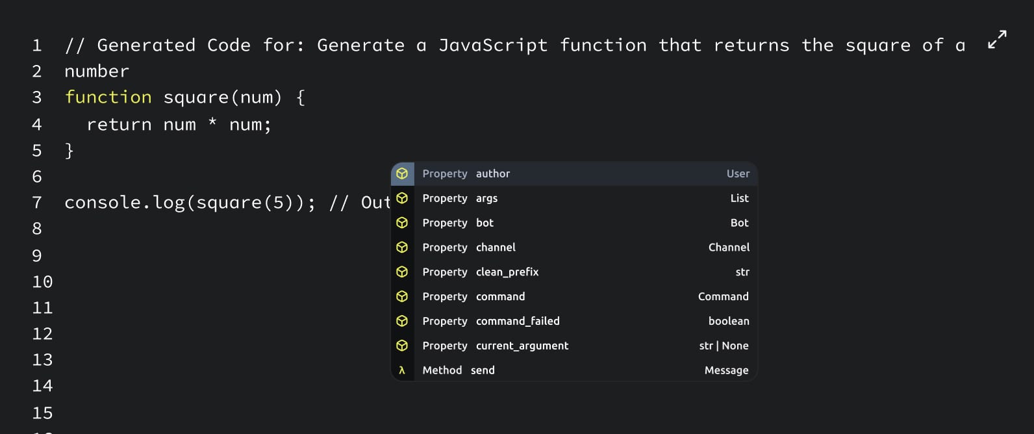Click line number 15 in the gutter
The image size is (1034, 434).
point(42,413)
